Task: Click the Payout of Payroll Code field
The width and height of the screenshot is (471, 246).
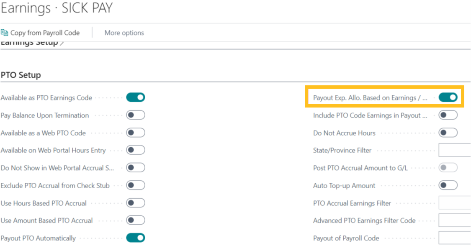Action: tap(455, 238)
